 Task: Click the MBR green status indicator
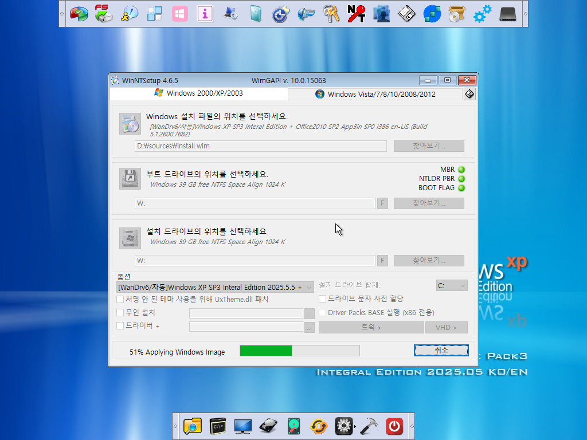point(461,170)
